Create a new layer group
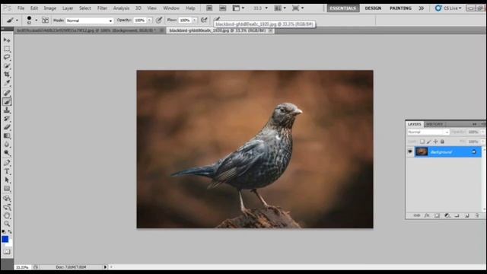This screenshot has width=487, height=274. (x=457, y=215)
